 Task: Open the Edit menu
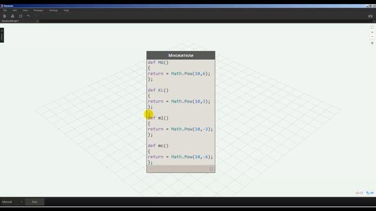pyautogui.click(x=15, y=11)
